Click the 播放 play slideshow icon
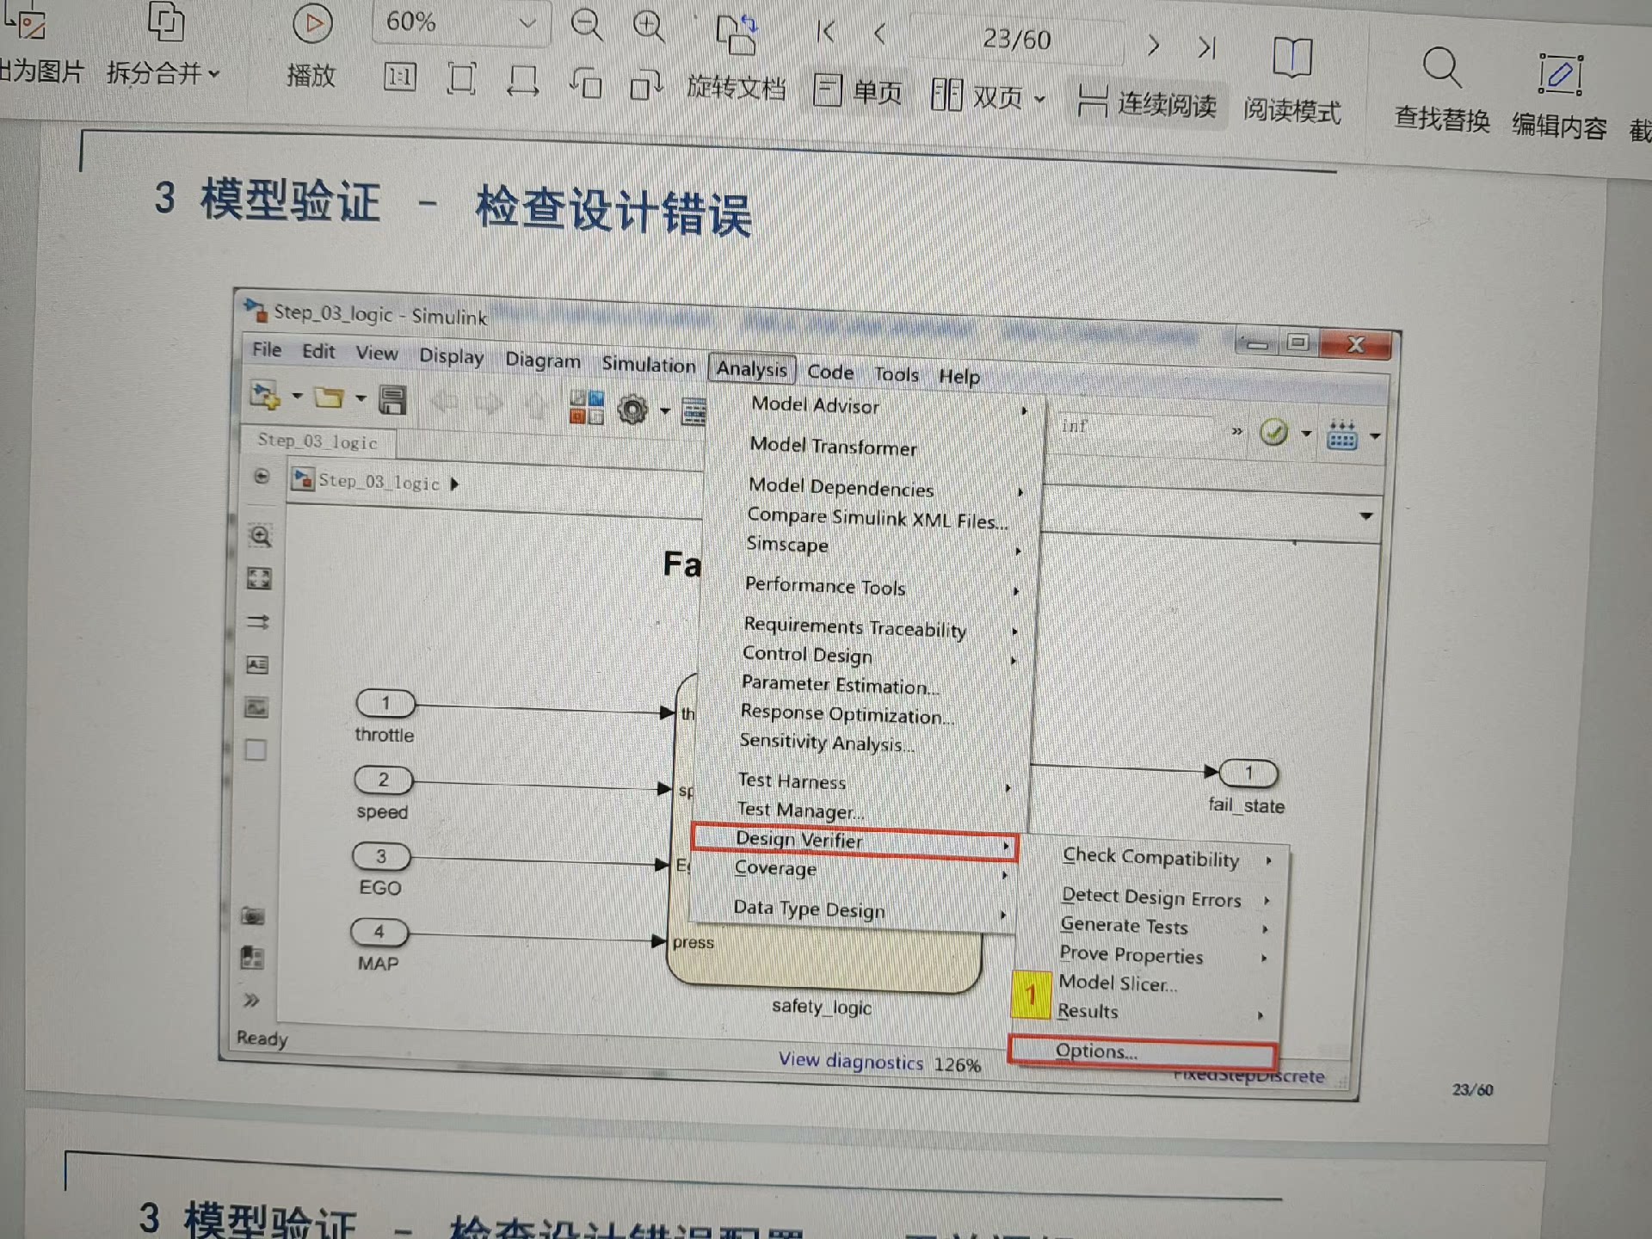The height and width of the screenshot is (1239, 1652). [311, 23]
